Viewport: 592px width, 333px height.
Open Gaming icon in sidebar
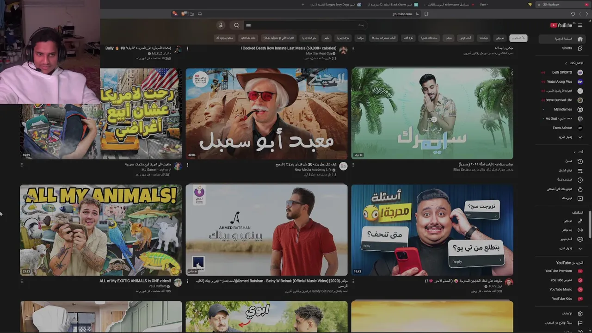click(580, 239)
